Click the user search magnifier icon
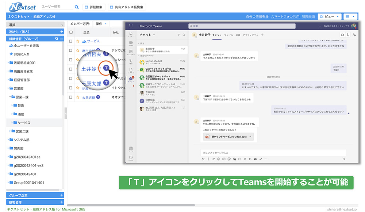Image resolution: width=365 pixels, height=212 pixels. [77, 7]
